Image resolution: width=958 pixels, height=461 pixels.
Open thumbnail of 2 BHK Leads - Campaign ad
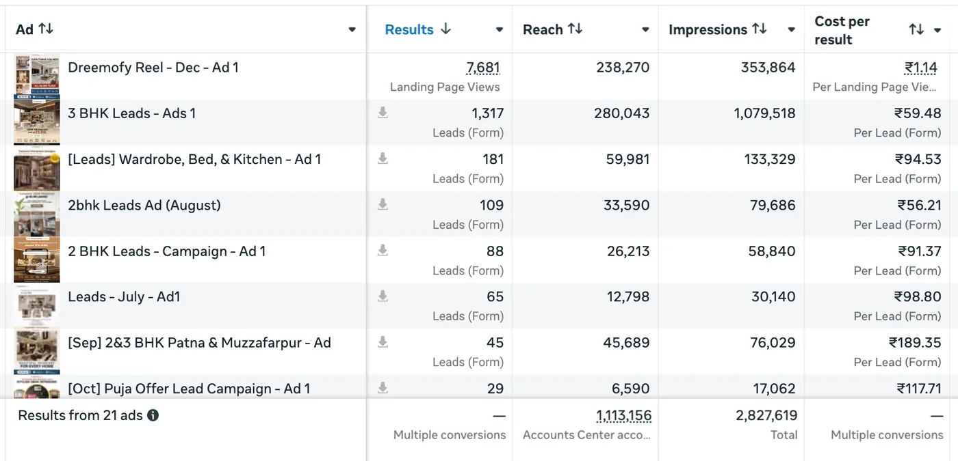(x=37, y=260)
